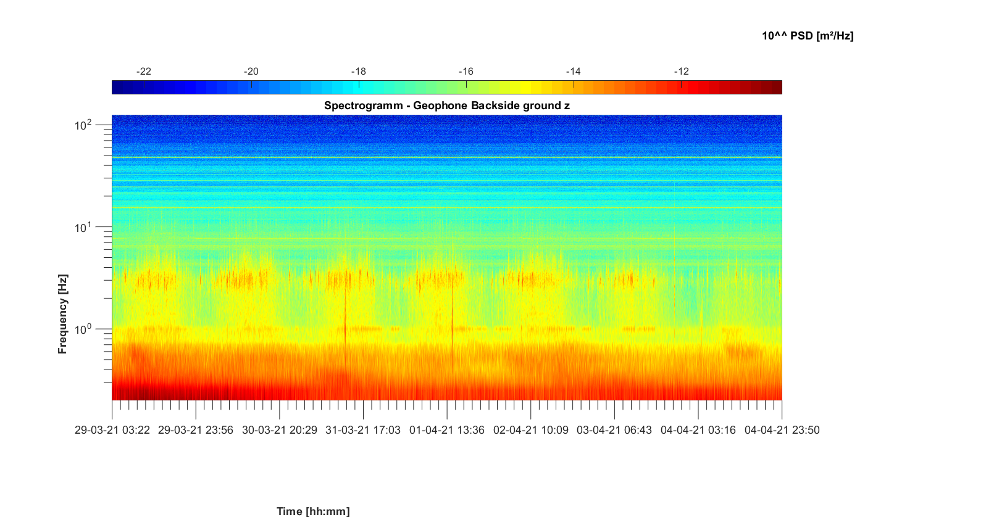Click the frequency tick label 10^1
Image resolution: width=986 pixels, height=517 pixels.
coord(83,228)
